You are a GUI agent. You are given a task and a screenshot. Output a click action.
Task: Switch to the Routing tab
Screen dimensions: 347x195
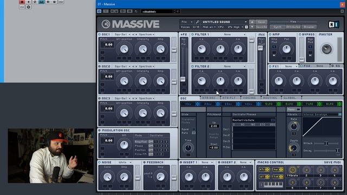(x=271, y=98)
